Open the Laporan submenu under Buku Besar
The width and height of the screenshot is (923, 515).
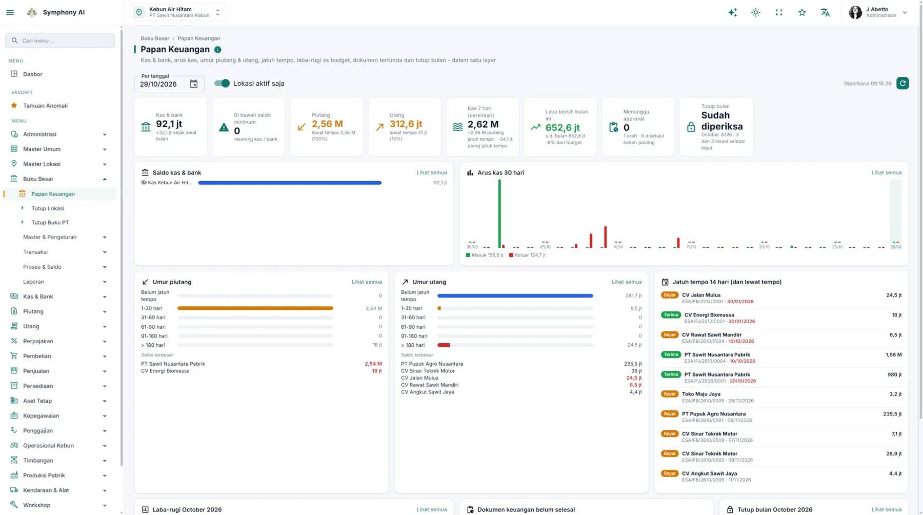pos(59,282)
